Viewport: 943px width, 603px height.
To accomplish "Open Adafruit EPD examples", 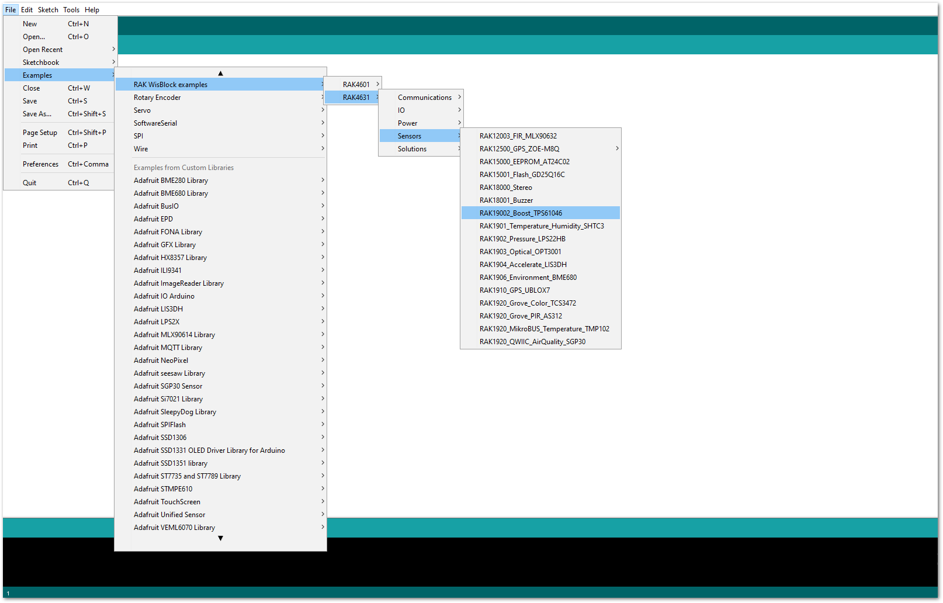I will click(220, 219).
